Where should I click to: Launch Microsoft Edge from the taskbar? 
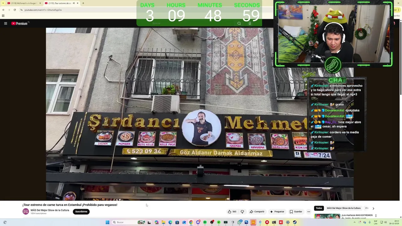(170, 222)
